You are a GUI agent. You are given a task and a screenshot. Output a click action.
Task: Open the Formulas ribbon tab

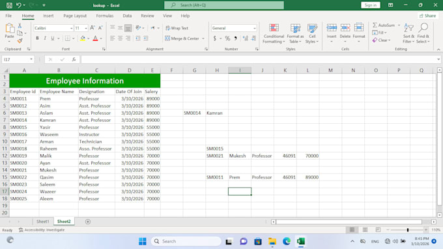tap(104, 16)
